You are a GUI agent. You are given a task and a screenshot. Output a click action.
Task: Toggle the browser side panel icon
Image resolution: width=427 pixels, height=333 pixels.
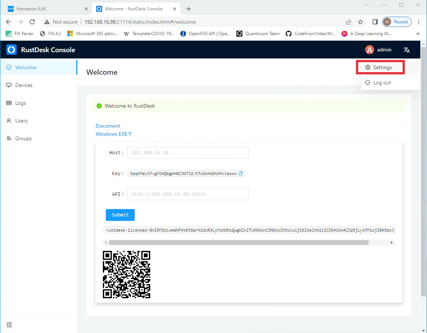[375, 22]
